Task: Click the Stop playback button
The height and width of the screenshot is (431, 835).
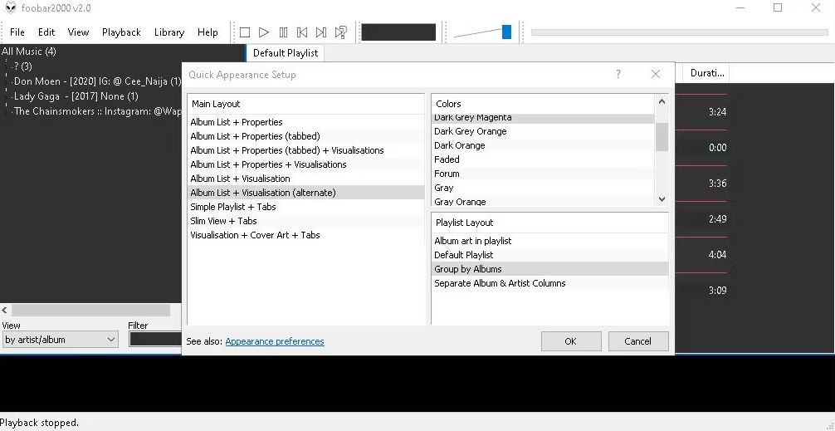Action: click(244, 32)
